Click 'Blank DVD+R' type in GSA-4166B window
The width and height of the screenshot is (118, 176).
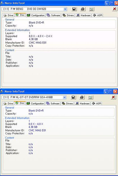pos(36,111)
